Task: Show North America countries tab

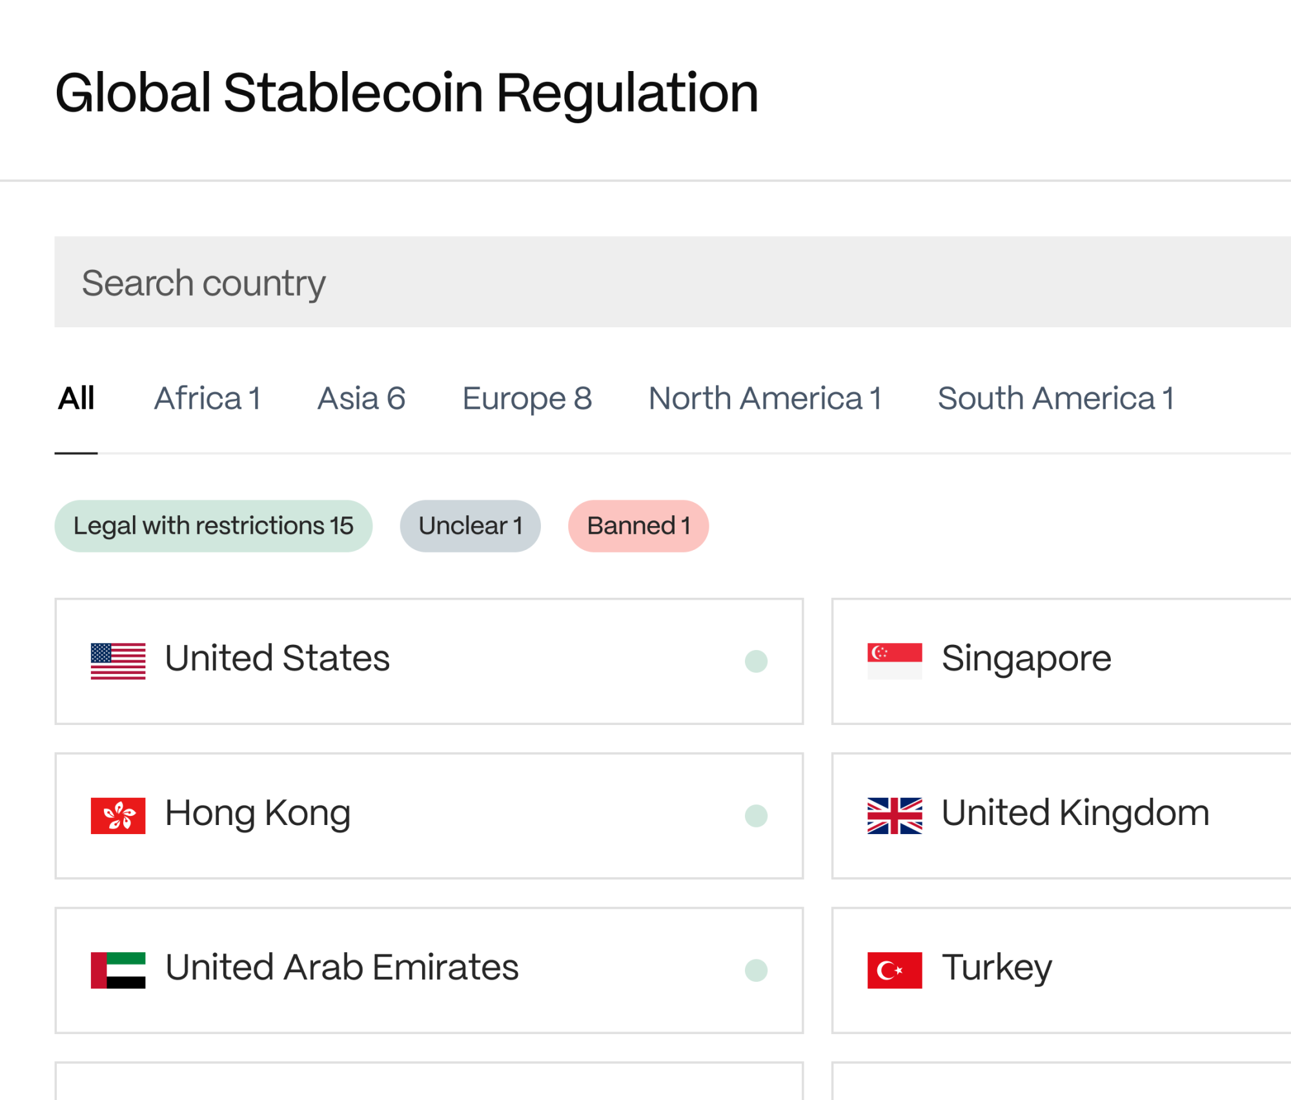Action: tap(765, 398)
